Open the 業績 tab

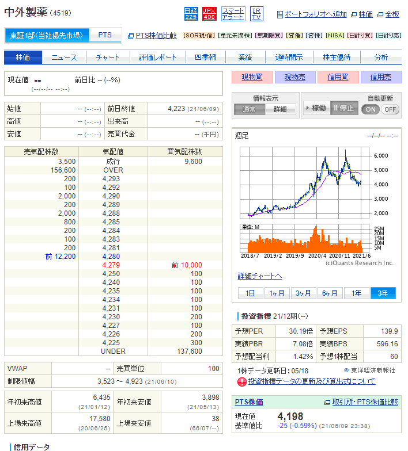pyautogui.click(x=245, y=58)
